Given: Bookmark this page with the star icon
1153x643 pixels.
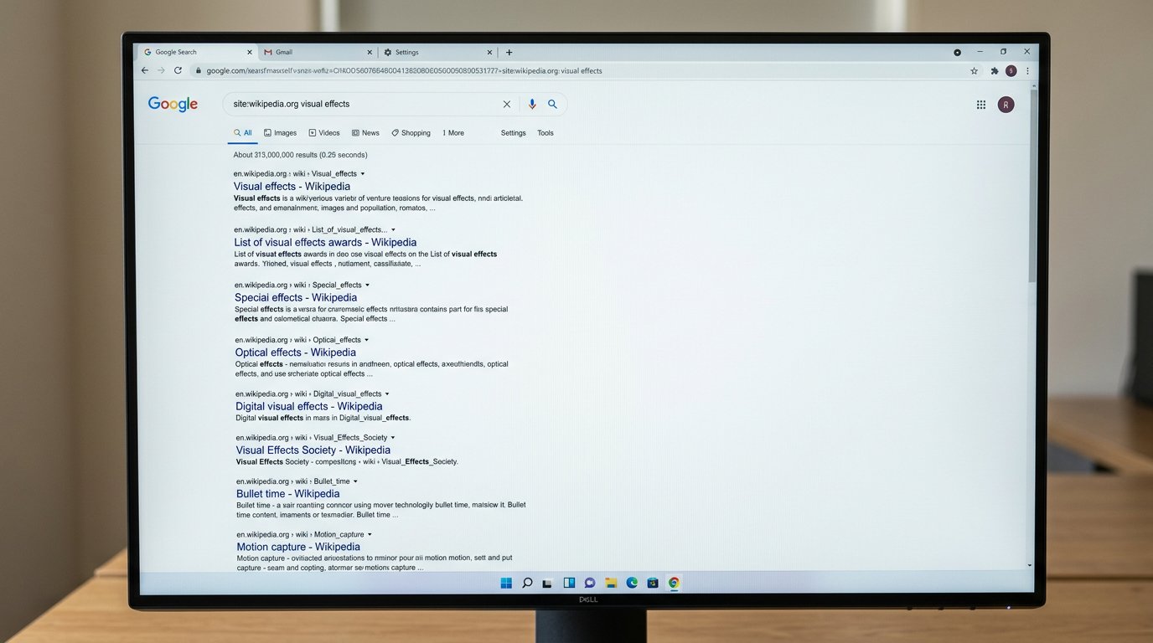Looking at the screenshot, I should tap(974, 71).
